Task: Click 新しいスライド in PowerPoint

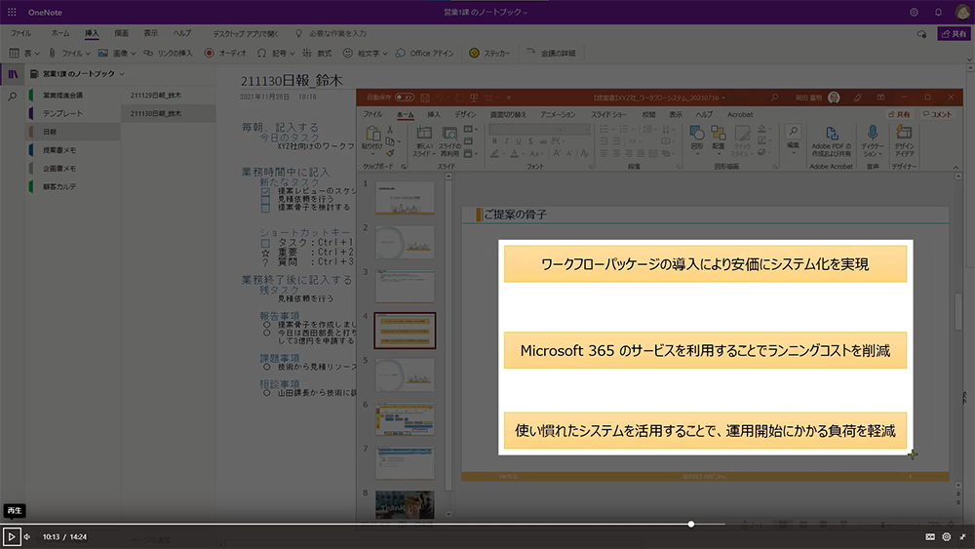Action: (x=423, y=141)
